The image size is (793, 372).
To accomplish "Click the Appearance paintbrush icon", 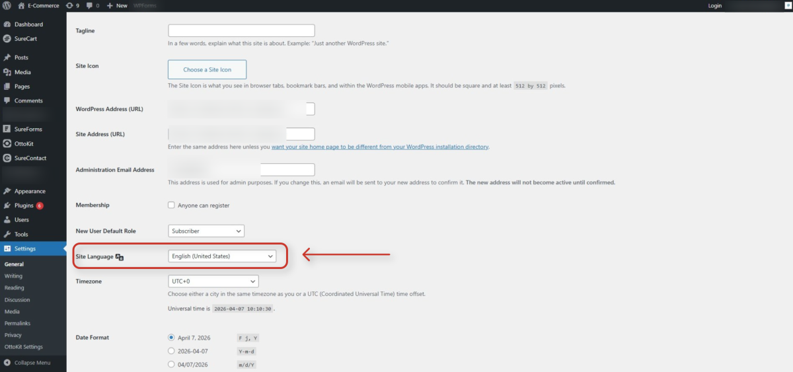I will (x=7, y=191).
